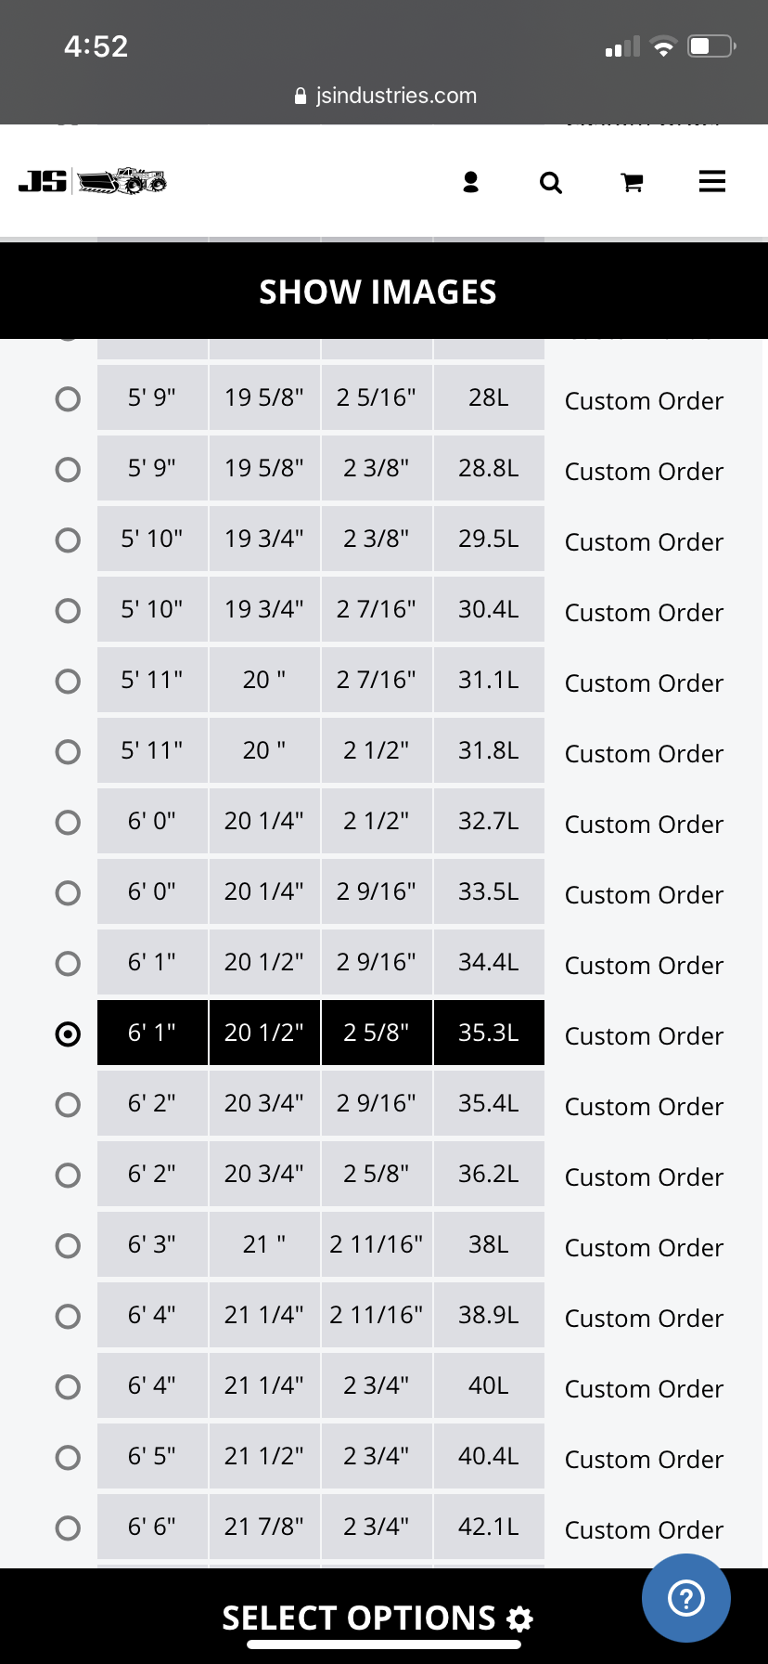Select radio for 6' 3" 38L board
Viewport: 768px width, 1664px height.
click(x=68, y=1246)
